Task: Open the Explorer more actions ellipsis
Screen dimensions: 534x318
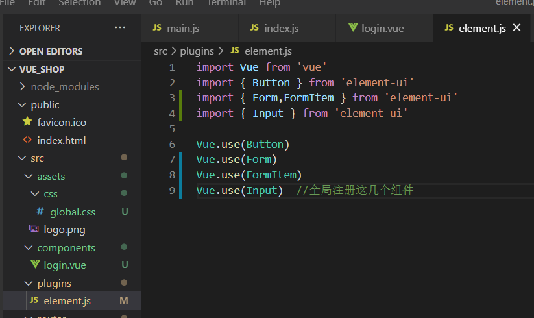Action: (120, 27)
